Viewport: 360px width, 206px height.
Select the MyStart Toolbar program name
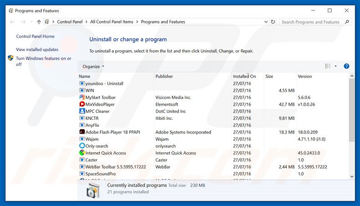pyautogui.click(x=100, y=98)
